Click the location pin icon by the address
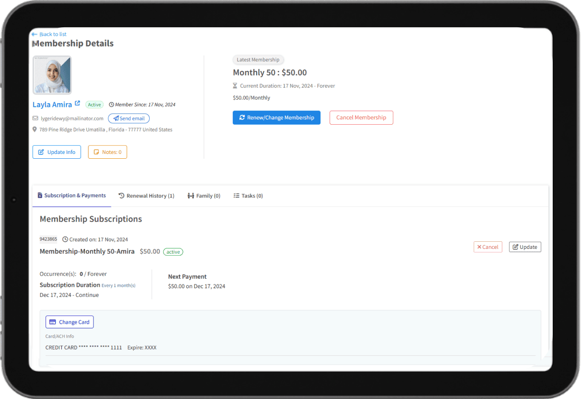 point(35,129)
